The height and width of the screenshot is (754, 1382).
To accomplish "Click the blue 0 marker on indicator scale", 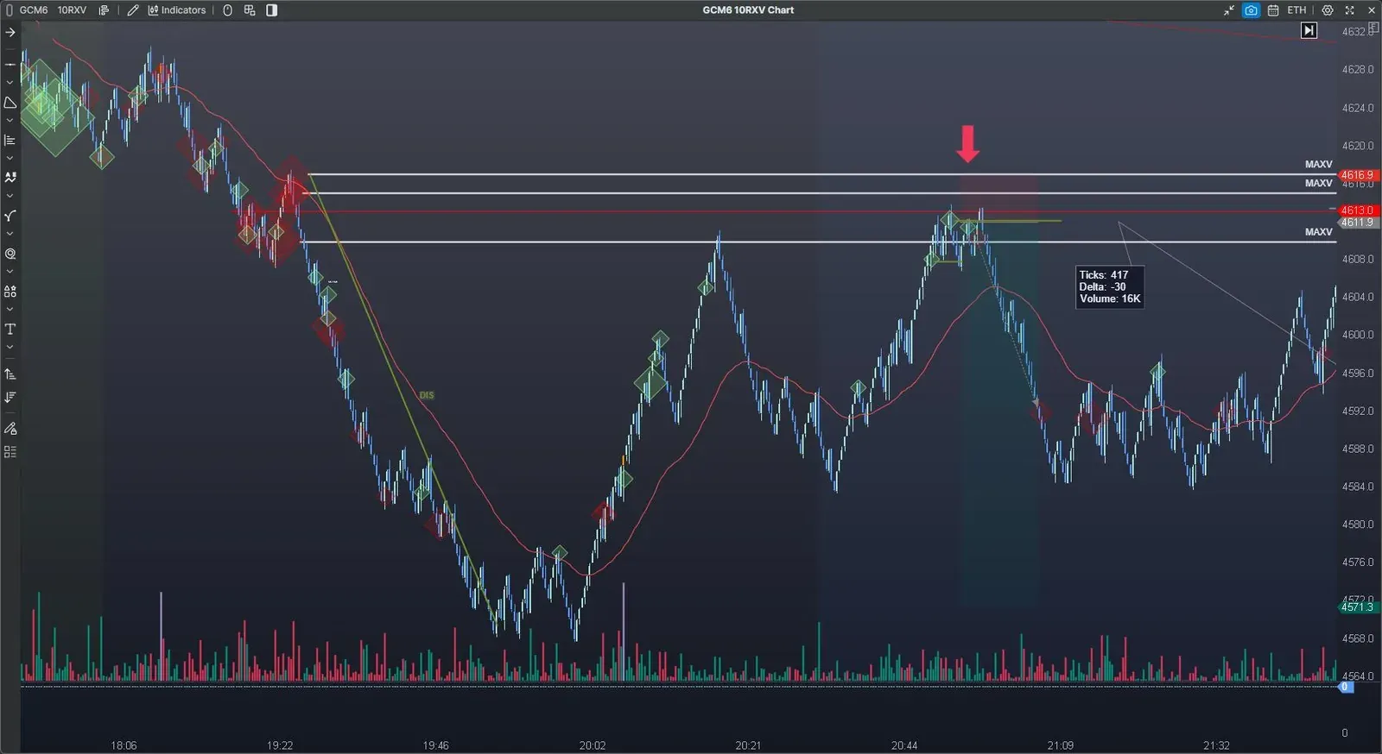I will pyautogui.click(x=1345, y=687).
